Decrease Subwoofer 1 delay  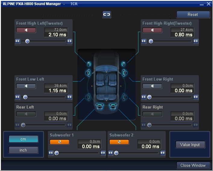pyautogui.click(x=51, y=153)
